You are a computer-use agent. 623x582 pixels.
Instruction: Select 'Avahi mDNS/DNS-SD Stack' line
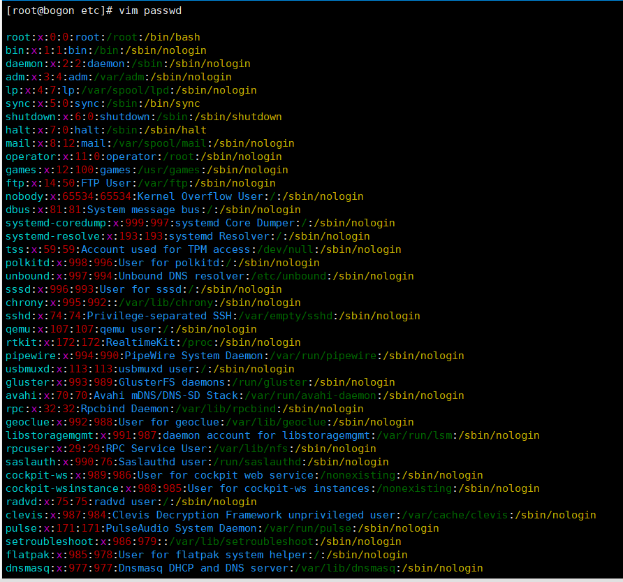[235, 395]
